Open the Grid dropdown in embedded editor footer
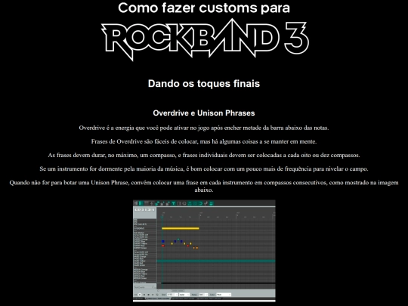408x306 pixels. click(x=172, y=295)
